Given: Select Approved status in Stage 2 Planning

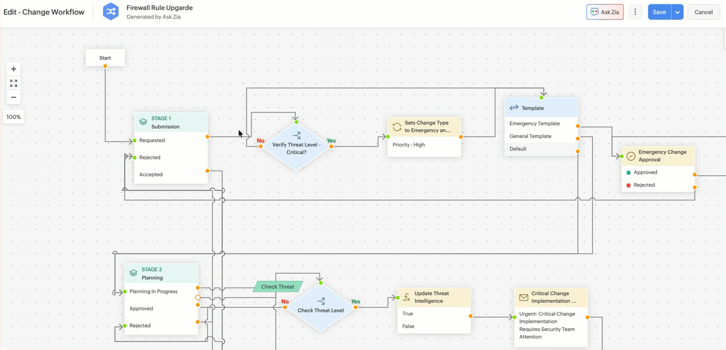Looking at the screenshot, I should click(x=161, y=309).
